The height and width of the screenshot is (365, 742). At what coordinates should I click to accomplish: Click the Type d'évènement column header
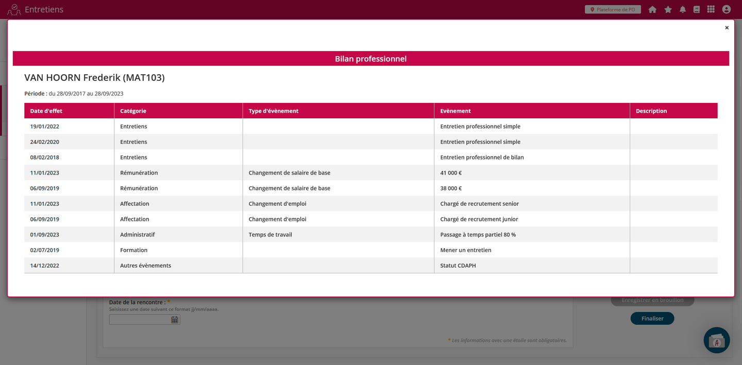[x=273, y=111]
